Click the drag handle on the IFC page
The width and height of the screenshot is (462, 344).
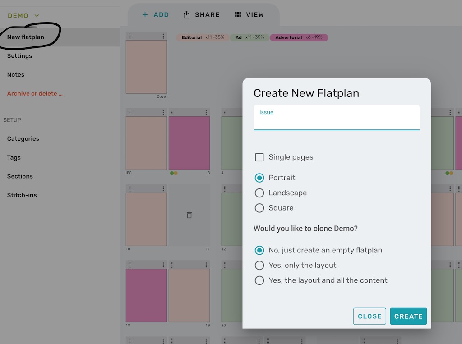click(130, 111)
